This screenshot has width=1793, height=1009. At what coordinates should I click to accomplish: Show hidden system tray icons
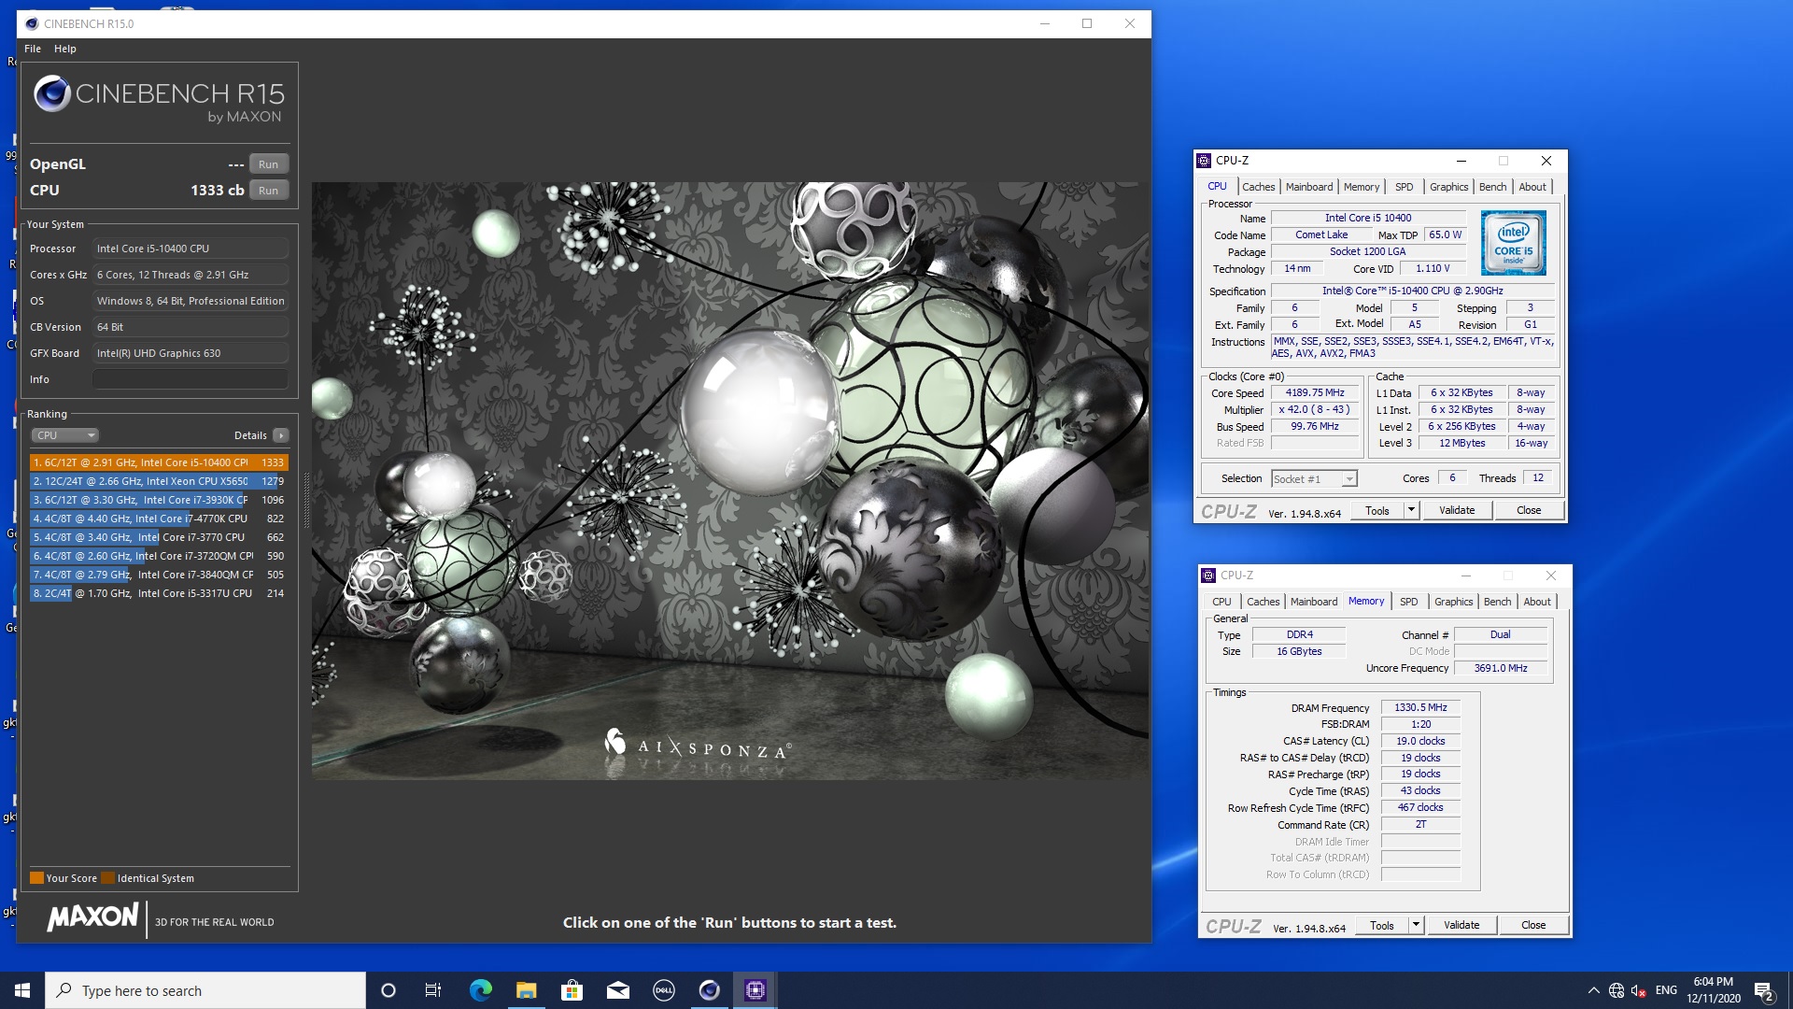click(1593, 990)
